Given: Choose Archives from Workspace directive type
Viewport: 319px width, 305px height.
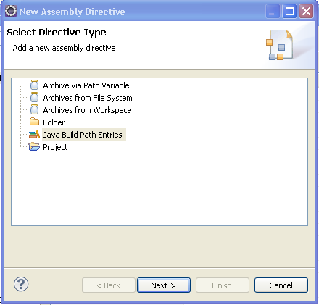Looking at the screenshot, I should coord(87,110).
